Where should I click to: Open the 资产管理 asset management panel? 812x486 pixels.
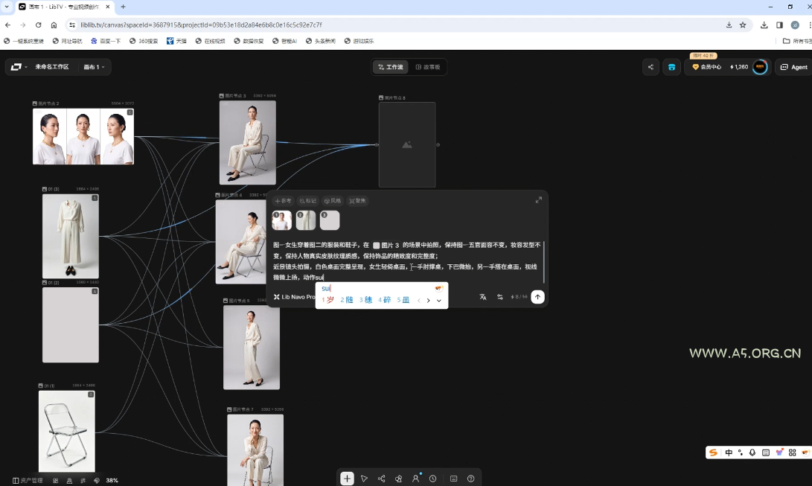tap(28, 480)
